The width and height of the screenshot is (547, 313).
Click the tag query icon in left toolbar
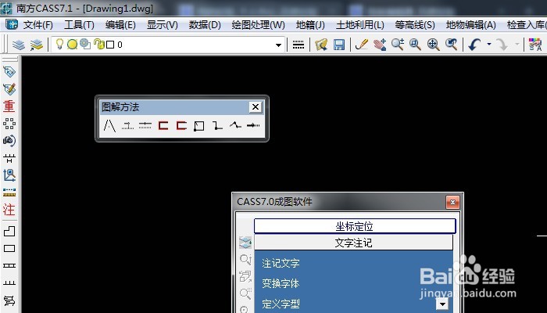(x=9, y=72)
